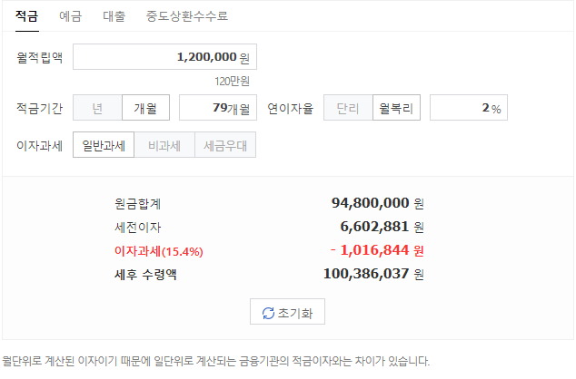Click the 세전이자 label

point(138,228)
